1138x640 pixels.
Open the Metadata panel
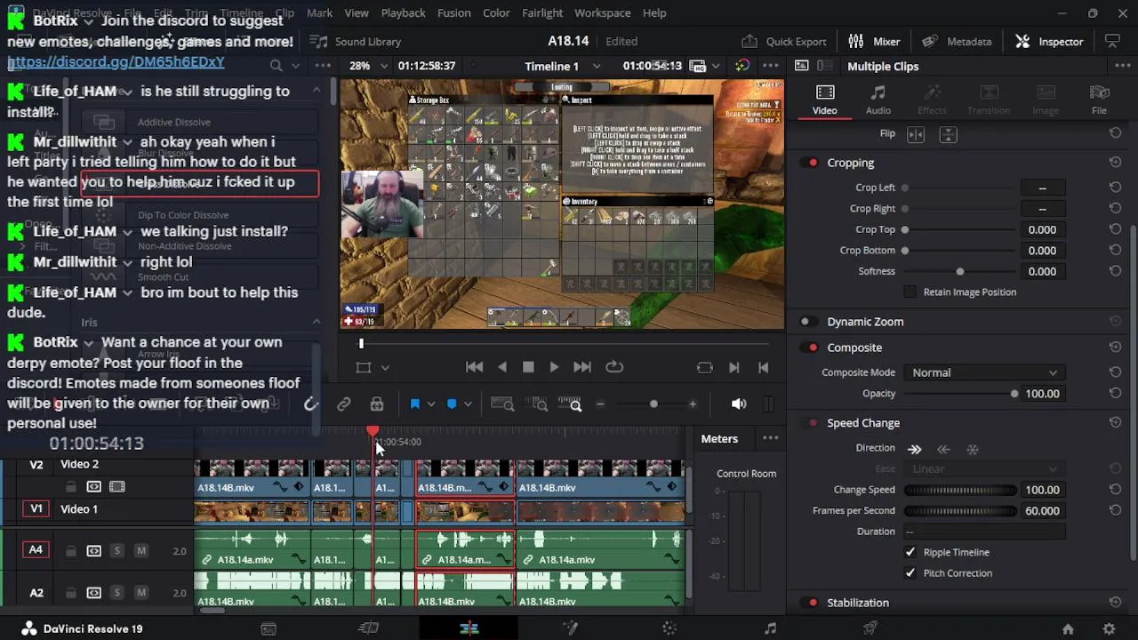(x=957, y=41)
